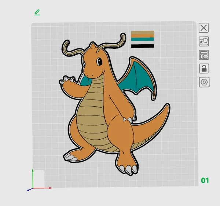Click the XYZ axis origin gizmo

(x=33, y=188)
